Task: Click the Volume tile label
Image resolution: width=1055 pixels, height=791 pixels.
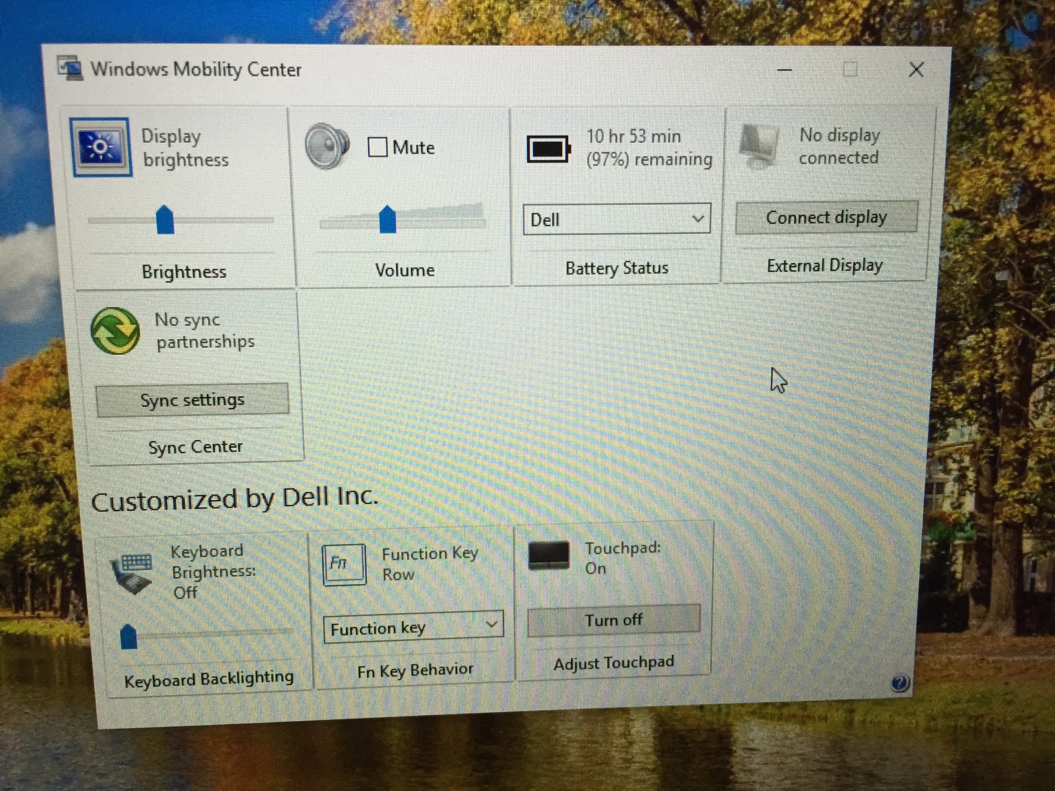Action: [x=405, y=270]
